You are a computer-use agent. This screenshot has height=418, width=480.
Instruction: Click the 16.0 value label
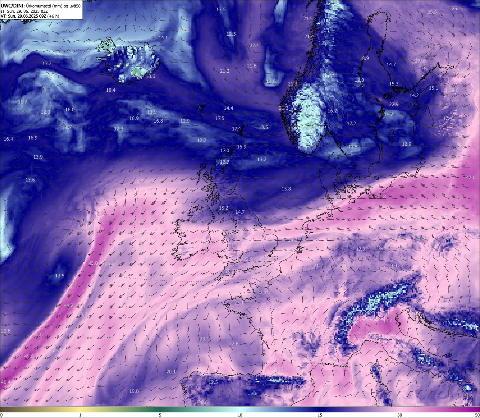70,109
